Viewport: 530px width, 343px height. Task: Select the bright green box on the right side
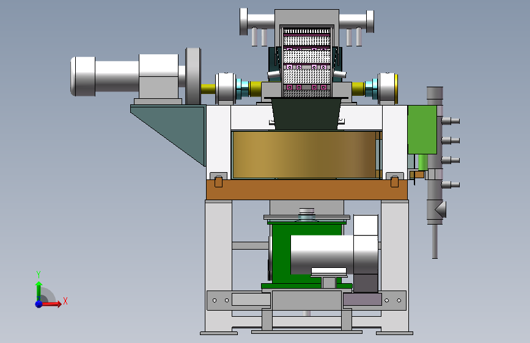click(422, 129)
